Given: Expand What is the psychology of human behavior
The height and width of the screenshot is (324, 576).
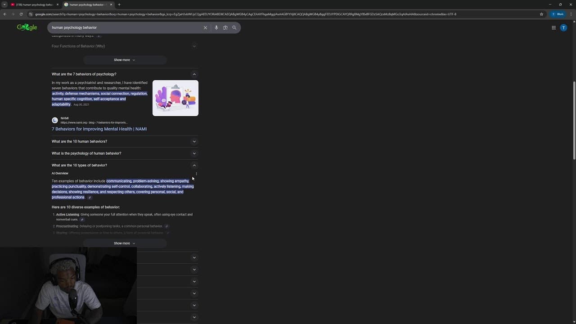Looking at the screenshot, I should [x=125, y=153].
